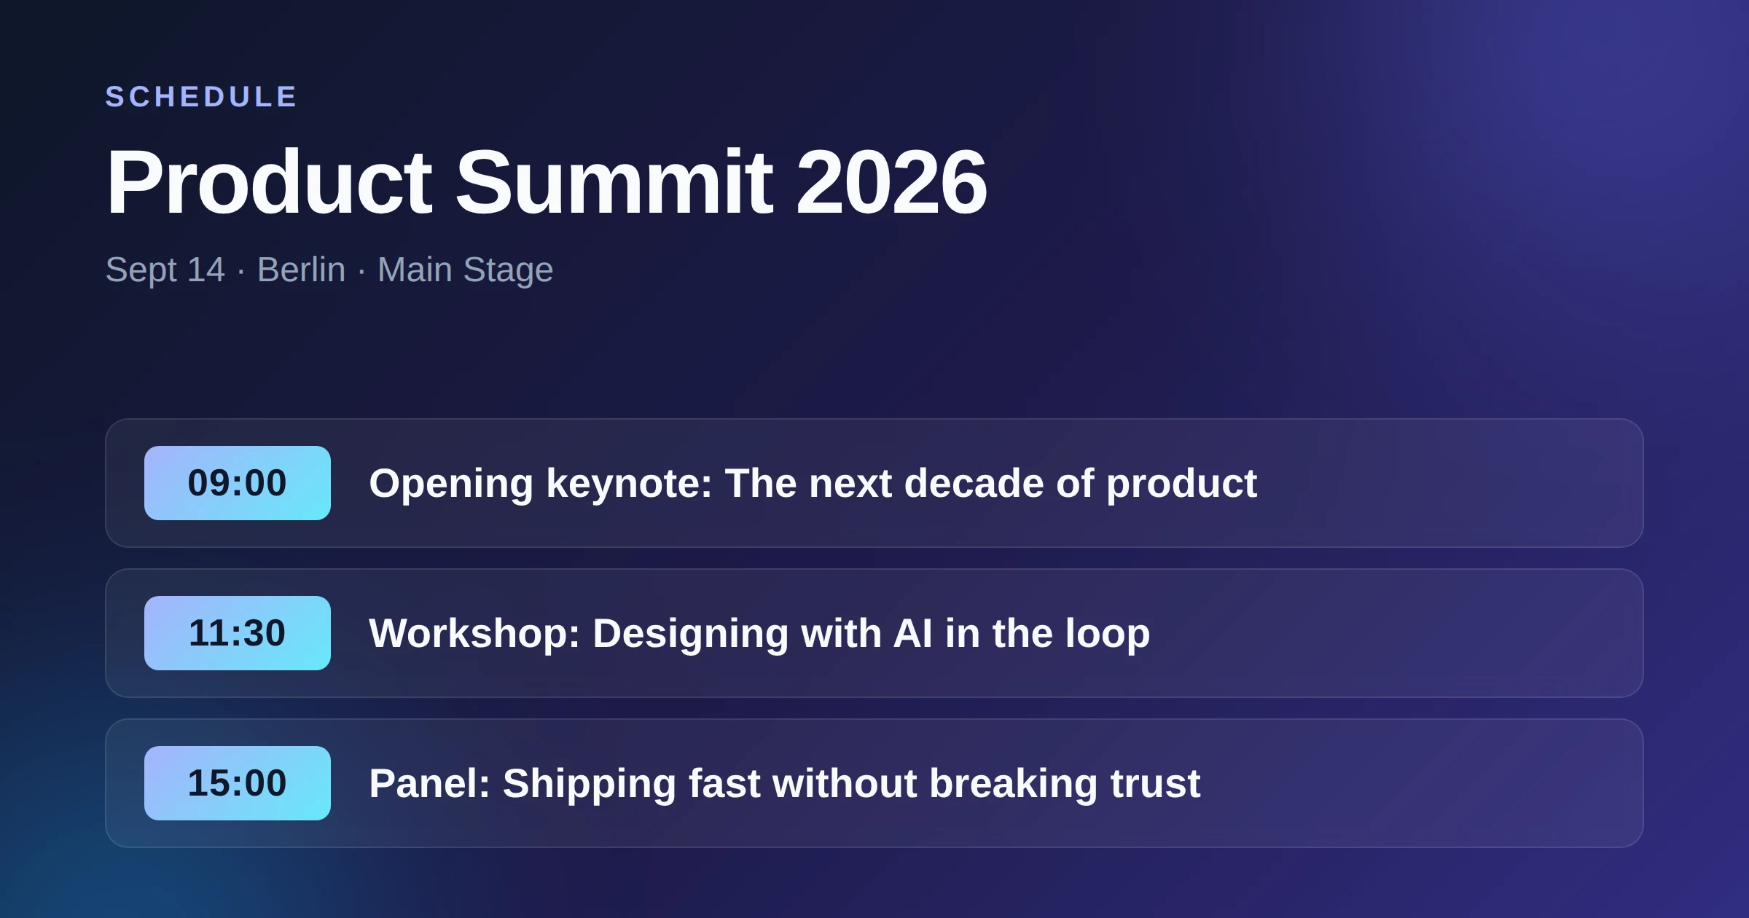Click the Main Stage text
Image resolution: width=1749 pixels, height=918 pixels.
[x=466, y=270]
